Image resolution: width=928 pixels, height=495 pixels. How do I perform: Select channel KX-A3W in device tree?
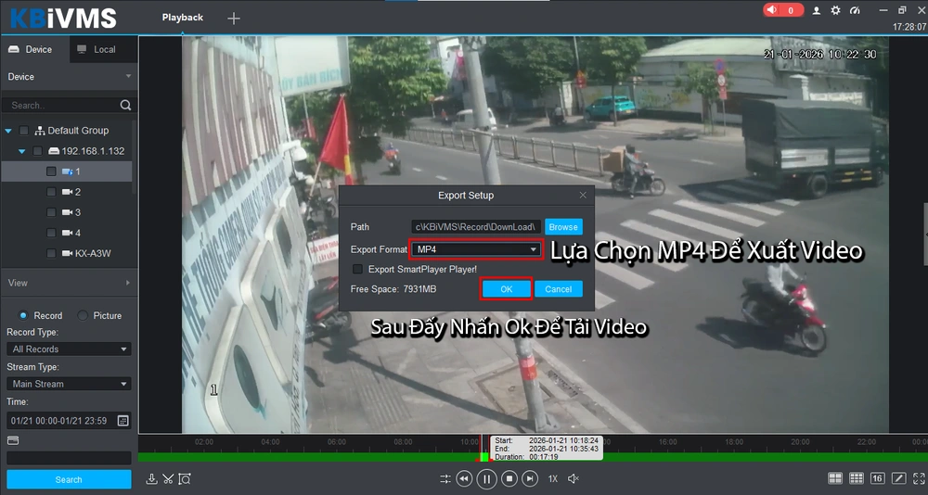click(x=93, y=253)
